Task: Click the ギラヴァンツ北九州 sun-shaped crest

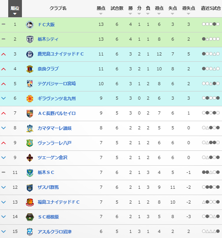Action: [x=30, y=98]
